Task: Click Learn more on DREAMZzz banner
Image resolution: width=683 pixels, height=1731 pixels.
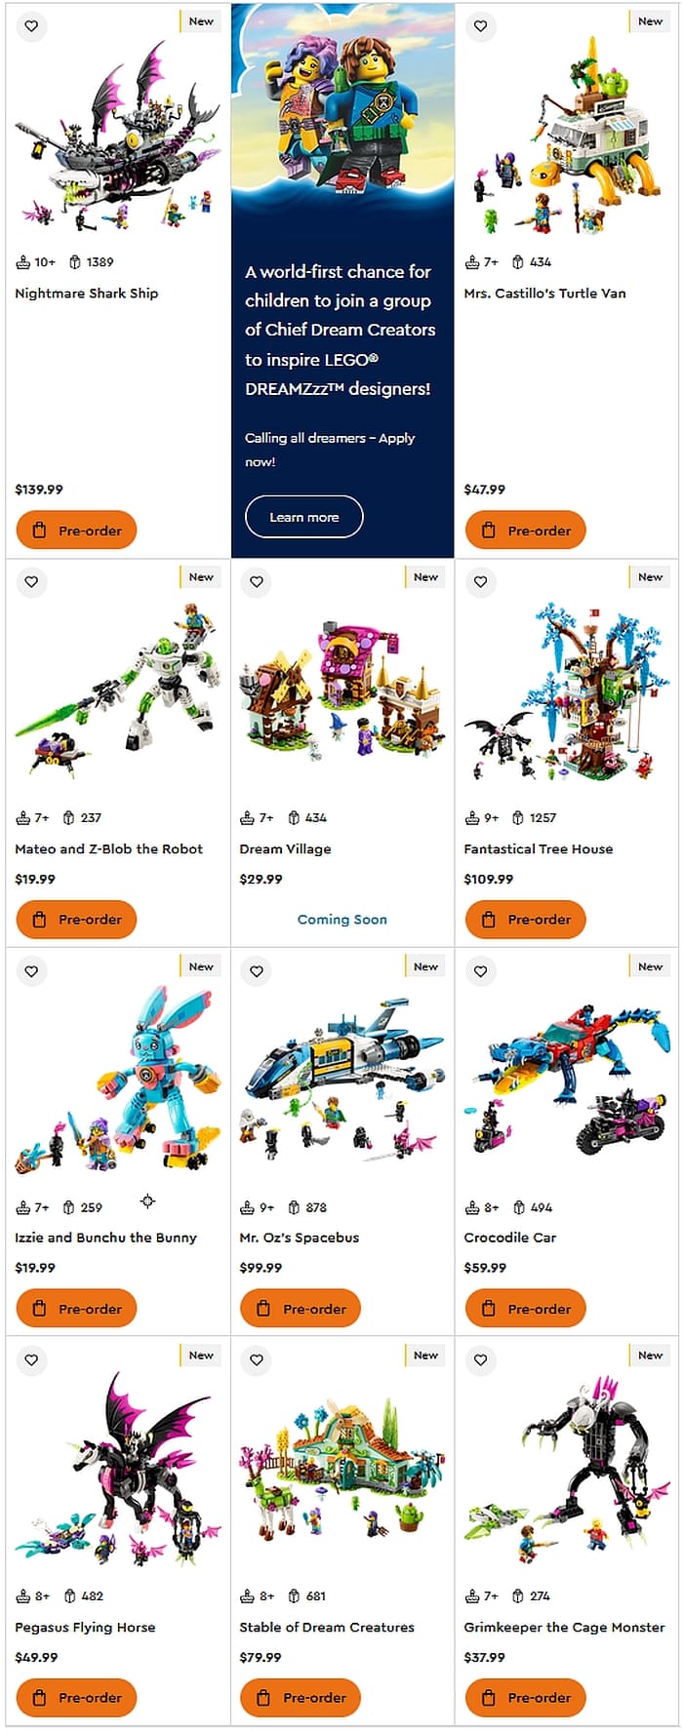Action: pyautogui.click(x=303, y=517)
